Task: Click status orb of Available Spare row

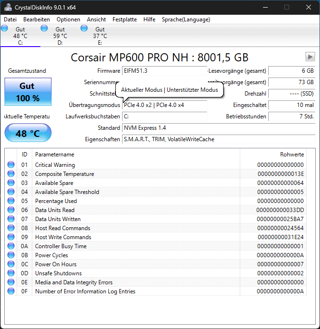Action: (11, 183)
